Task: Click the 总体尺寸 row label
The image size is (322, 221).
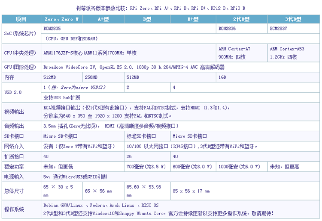Action: pos(21,191)
